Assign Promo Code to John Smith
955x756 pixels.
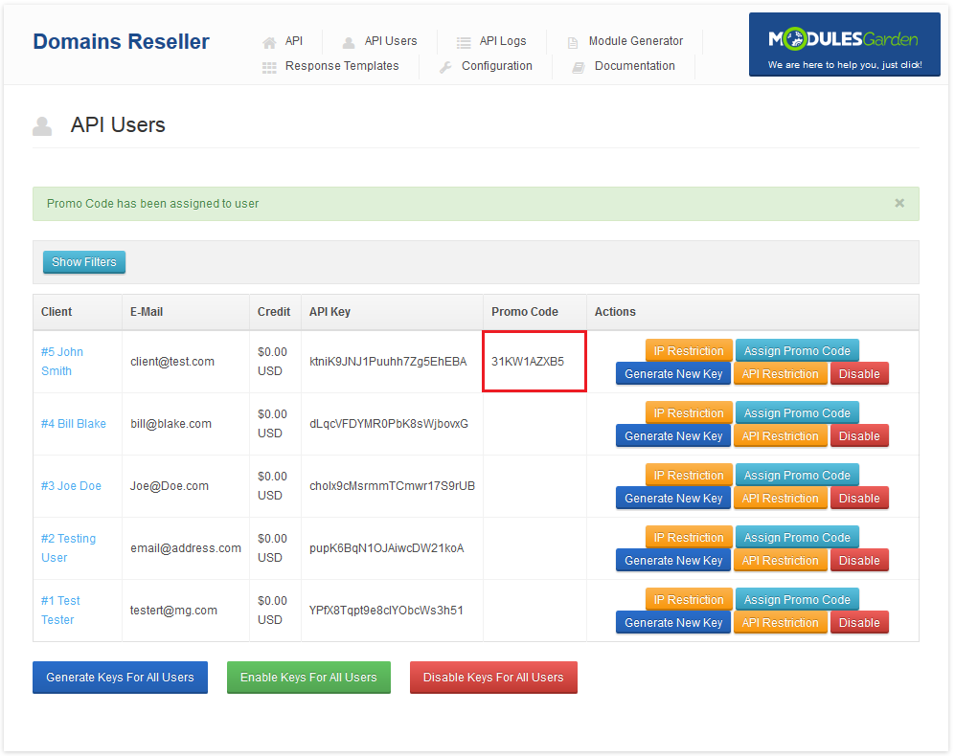click(x=797, y=351)
